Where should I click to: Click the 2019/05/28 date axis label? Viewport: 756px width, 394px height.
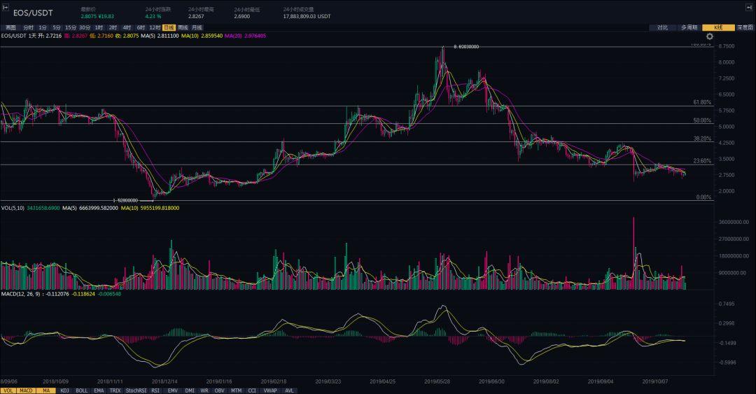(x=437, y=381)
